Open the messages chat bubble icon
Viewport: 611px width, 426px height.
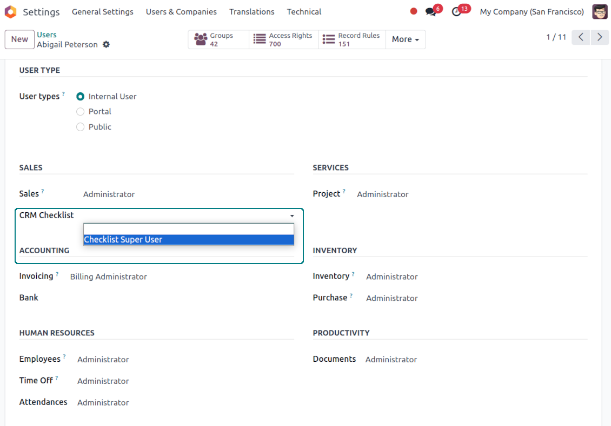tap(431, 12)
